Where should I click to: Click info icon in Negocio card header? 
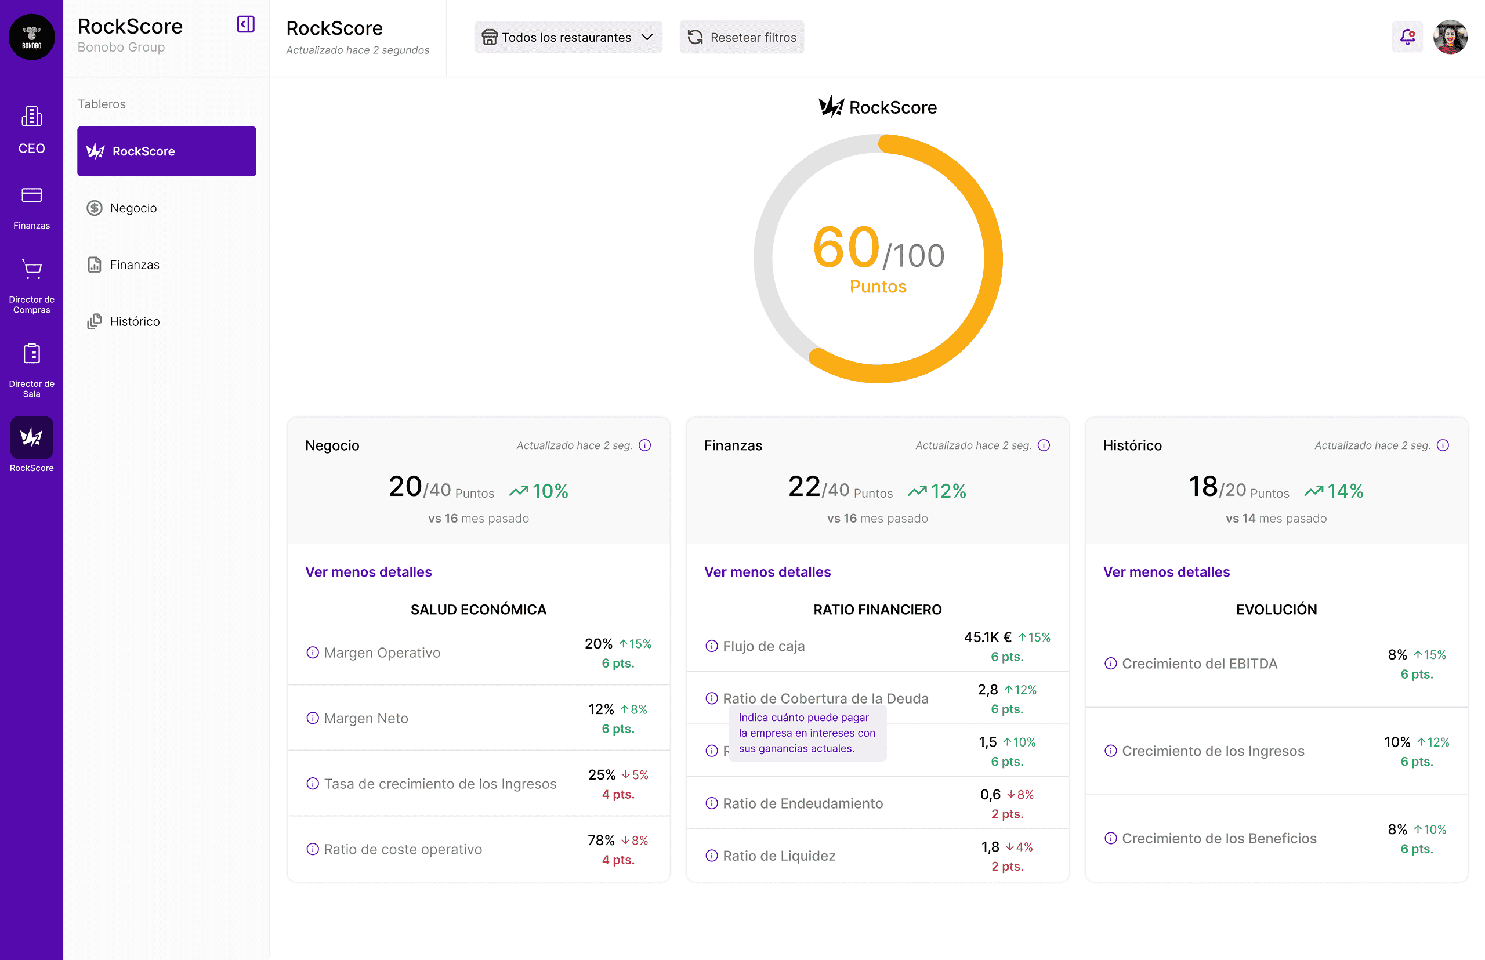(x=645, y=445)
